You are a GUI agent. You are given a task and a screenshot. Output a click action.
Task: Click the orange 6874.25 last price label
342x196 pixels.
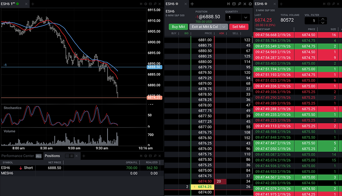click(x=154, y=97)
